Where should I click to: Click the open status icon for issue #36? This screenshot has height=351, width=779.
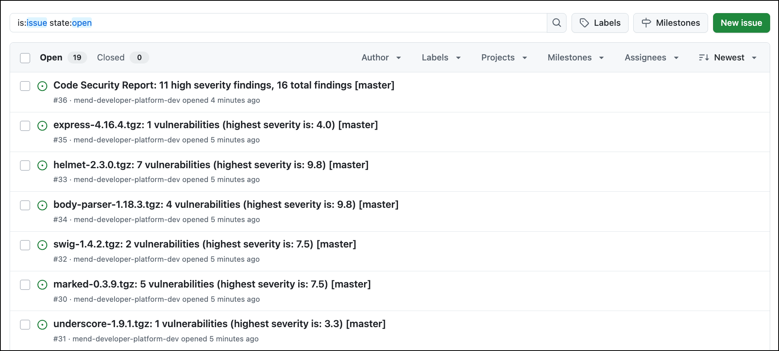42,86
